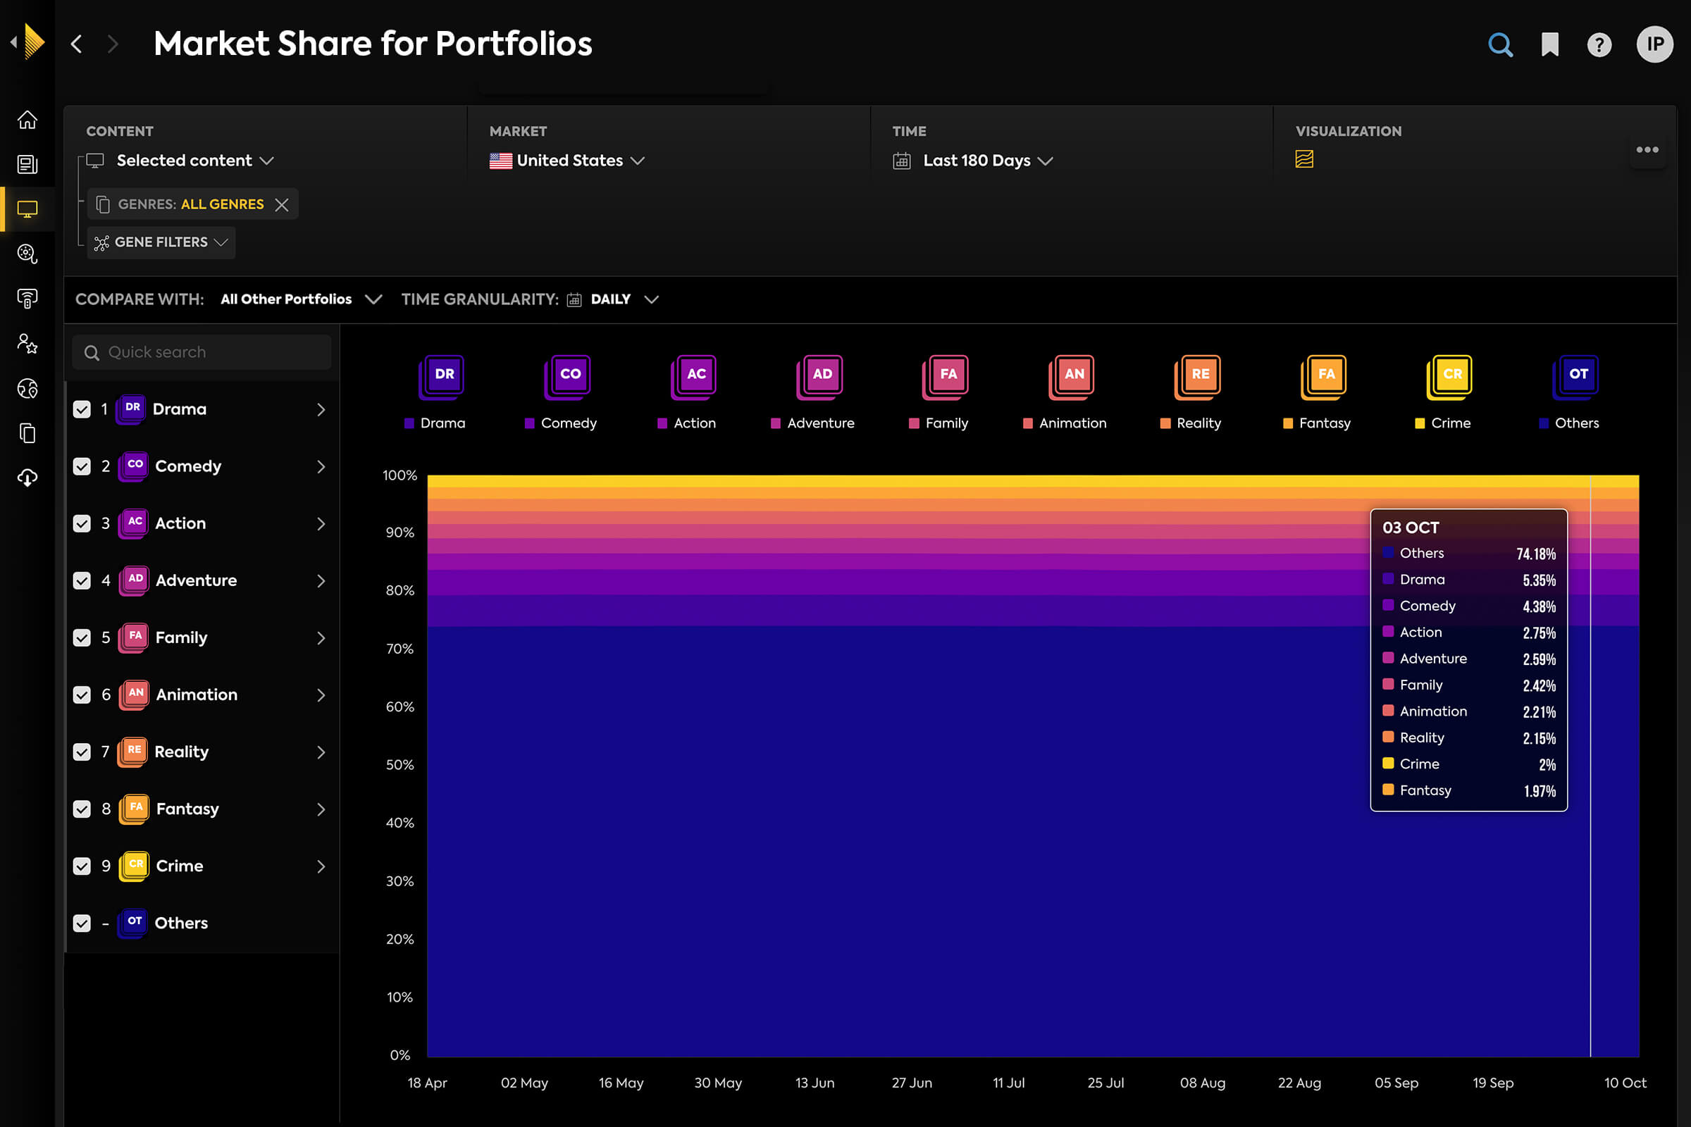
Task: Click the DR Drama portfolio icon above chart
Action: coord(442,376)
